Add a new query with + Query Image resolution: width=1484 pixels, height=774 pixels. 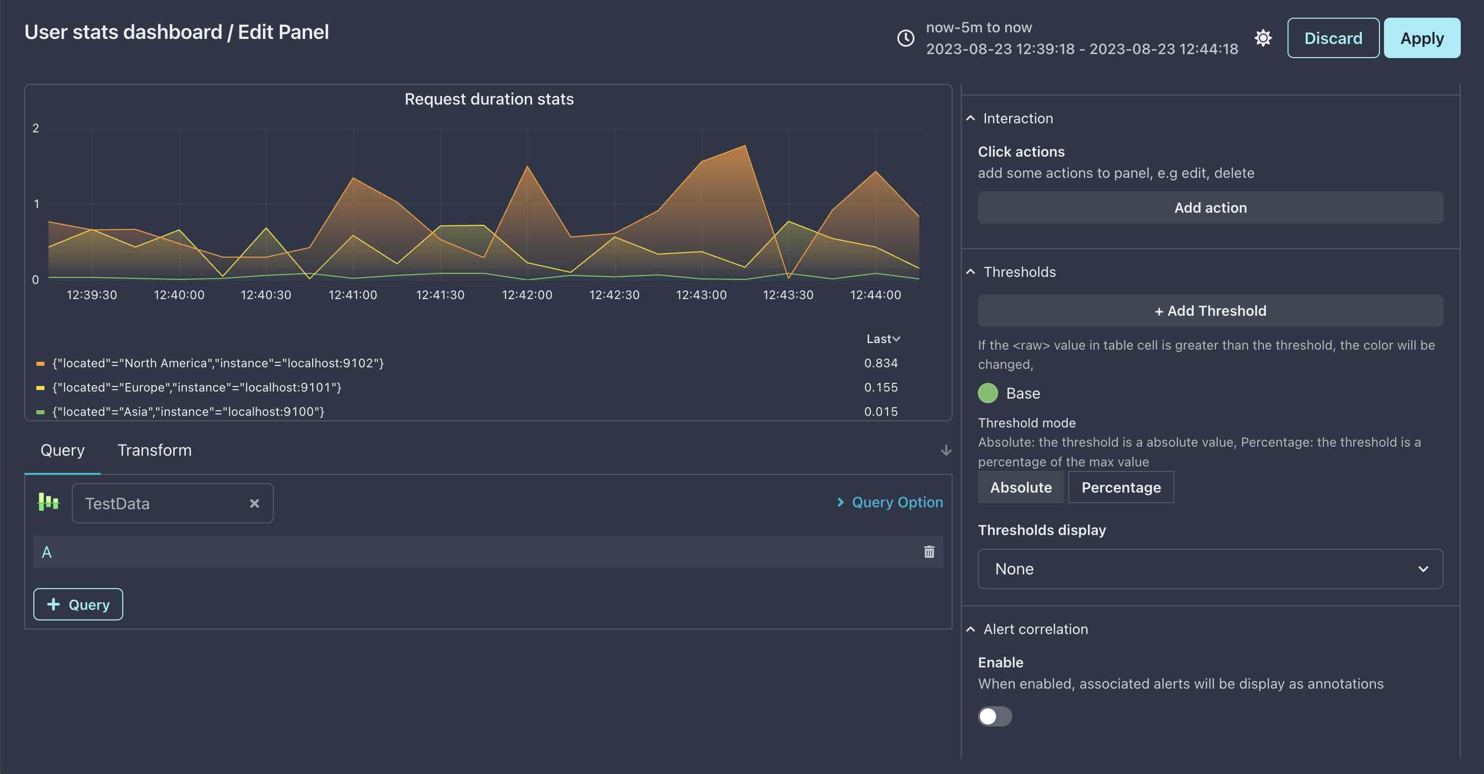[78, 604]
